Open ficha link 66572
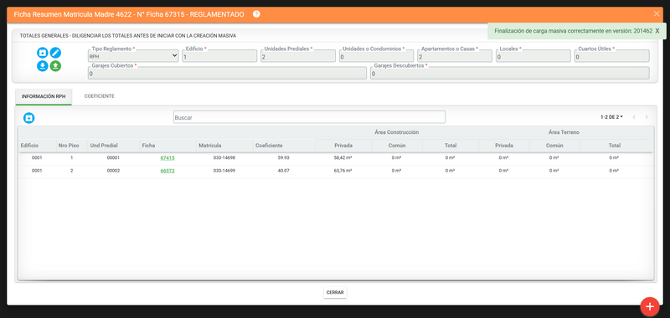 [167, 171]
